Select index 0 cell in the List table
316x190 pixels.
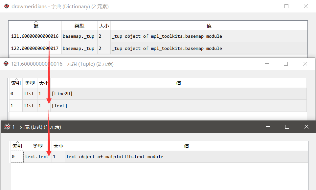(x=17, y=157)
